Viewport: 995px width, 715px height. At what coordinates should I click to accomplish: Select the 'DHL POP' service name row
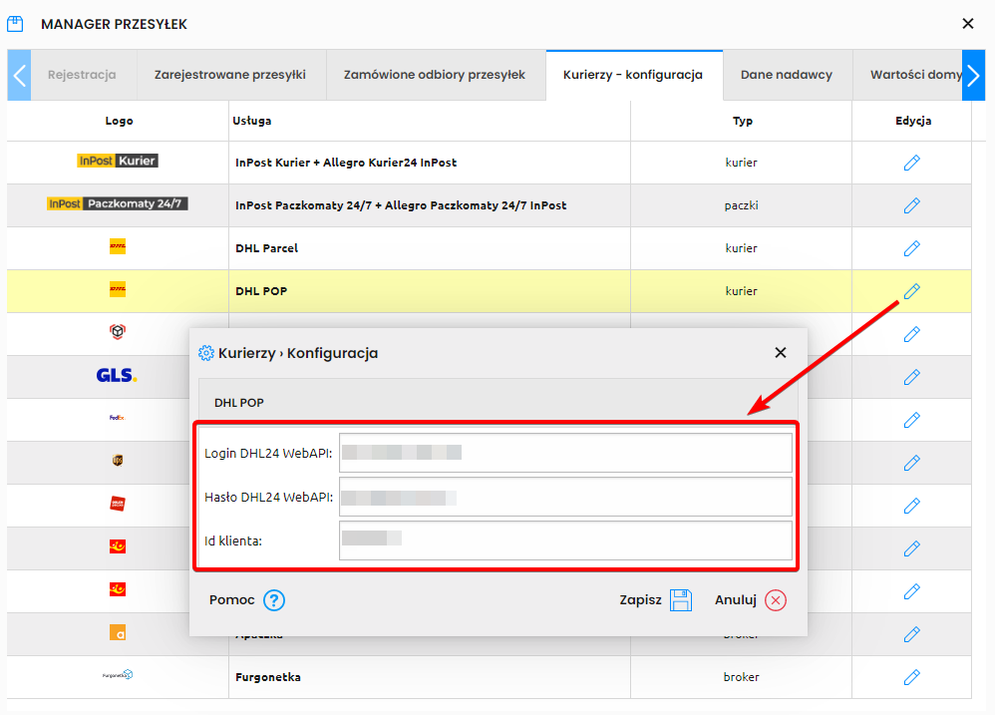tap(261, 291)
